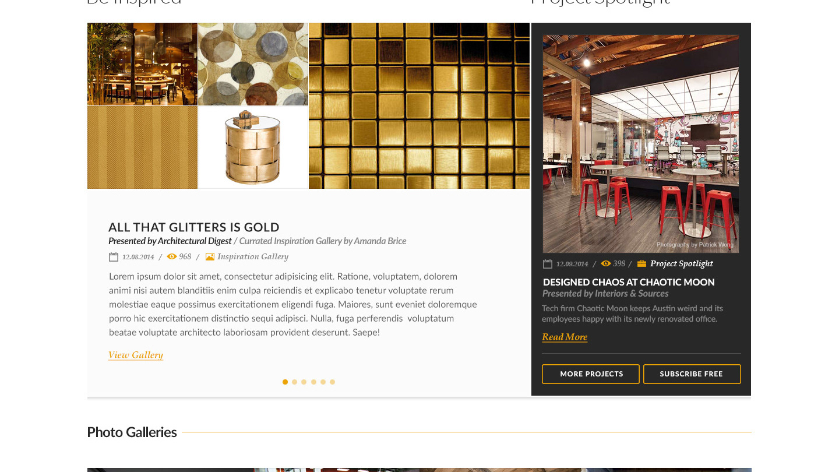Click the Subscribe Free button
Viewport: 839px width, 472px height.
(x=692, y=374)
